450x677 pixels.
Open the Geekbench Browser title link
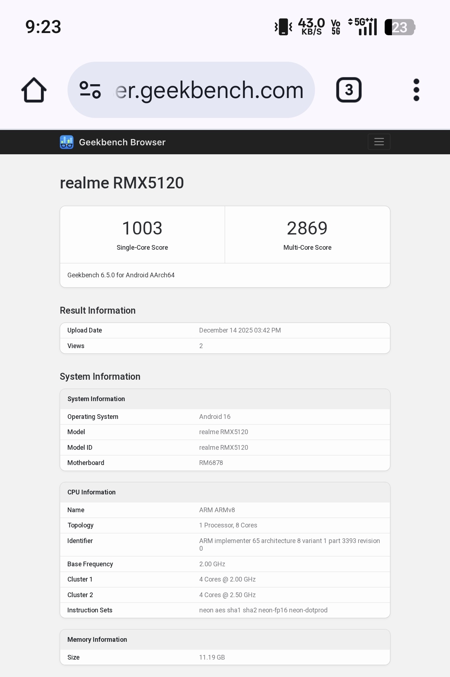(122, 142)
